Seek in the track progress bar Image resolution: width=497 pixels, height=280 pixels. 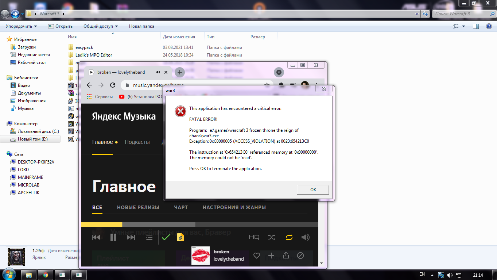coord(200,225)
